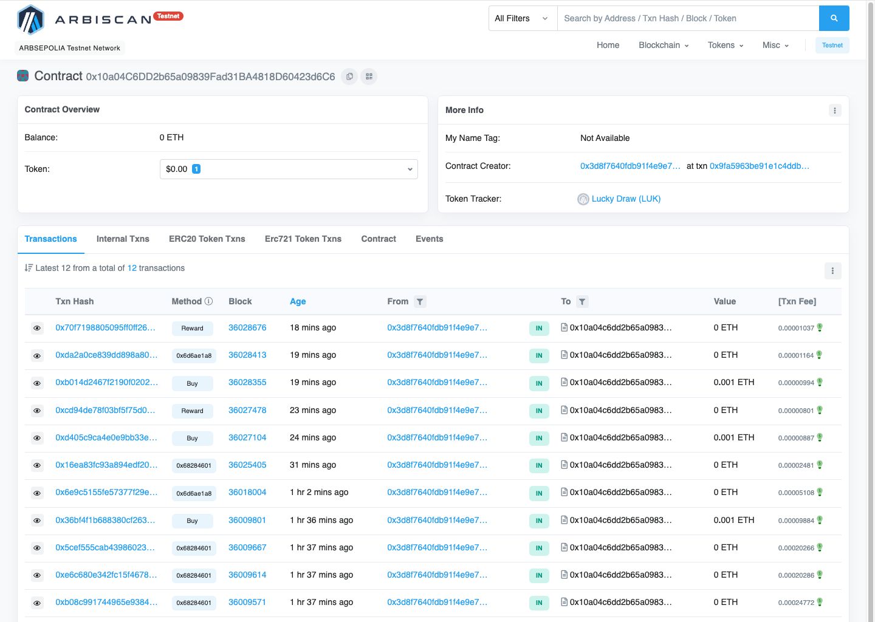This screenshot has width=875, height=622.
Task: Open the Events tab
Action: 430,239
